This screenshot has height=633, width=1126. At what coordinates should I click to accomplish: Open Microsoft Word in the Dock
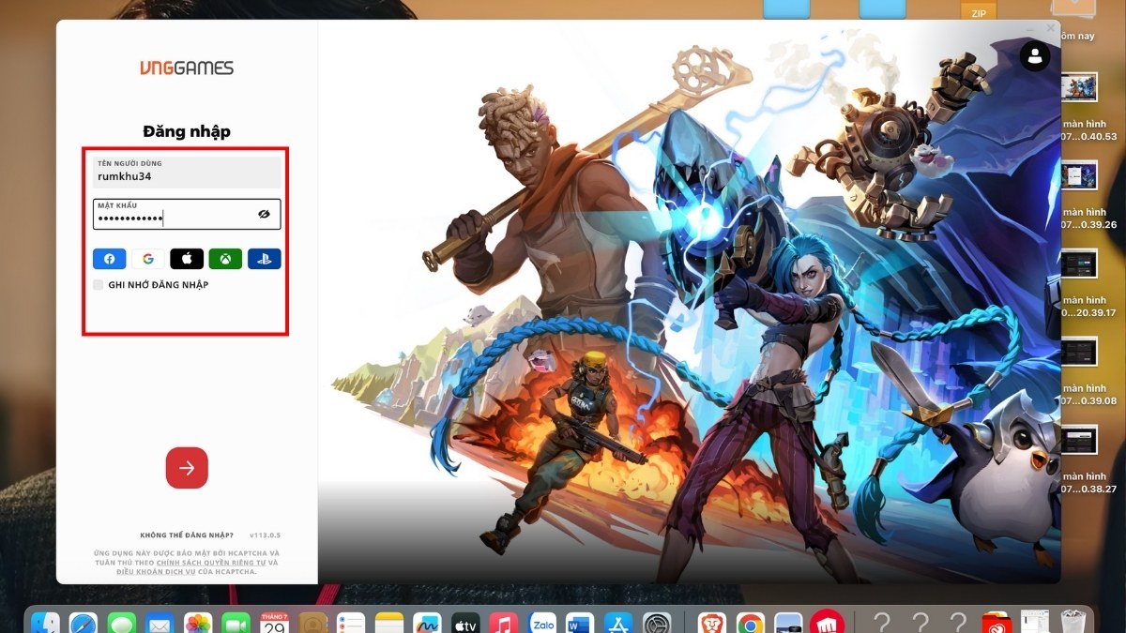(581, 625)
